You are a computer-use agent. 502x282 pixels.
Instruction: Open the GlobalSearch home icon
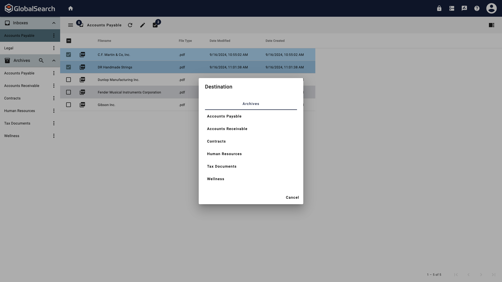tap(71, 8)
